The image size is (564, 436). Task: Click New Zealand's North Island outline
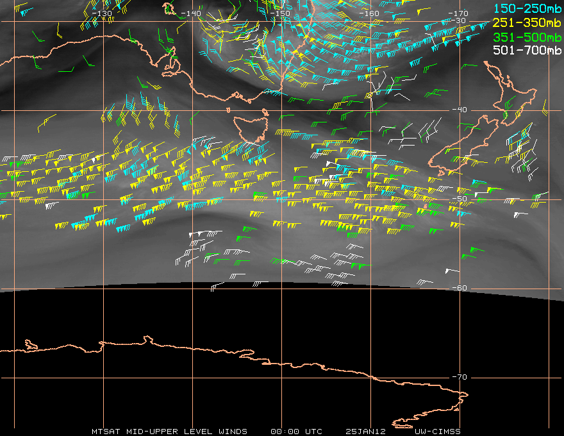click(x=511, y=94)
